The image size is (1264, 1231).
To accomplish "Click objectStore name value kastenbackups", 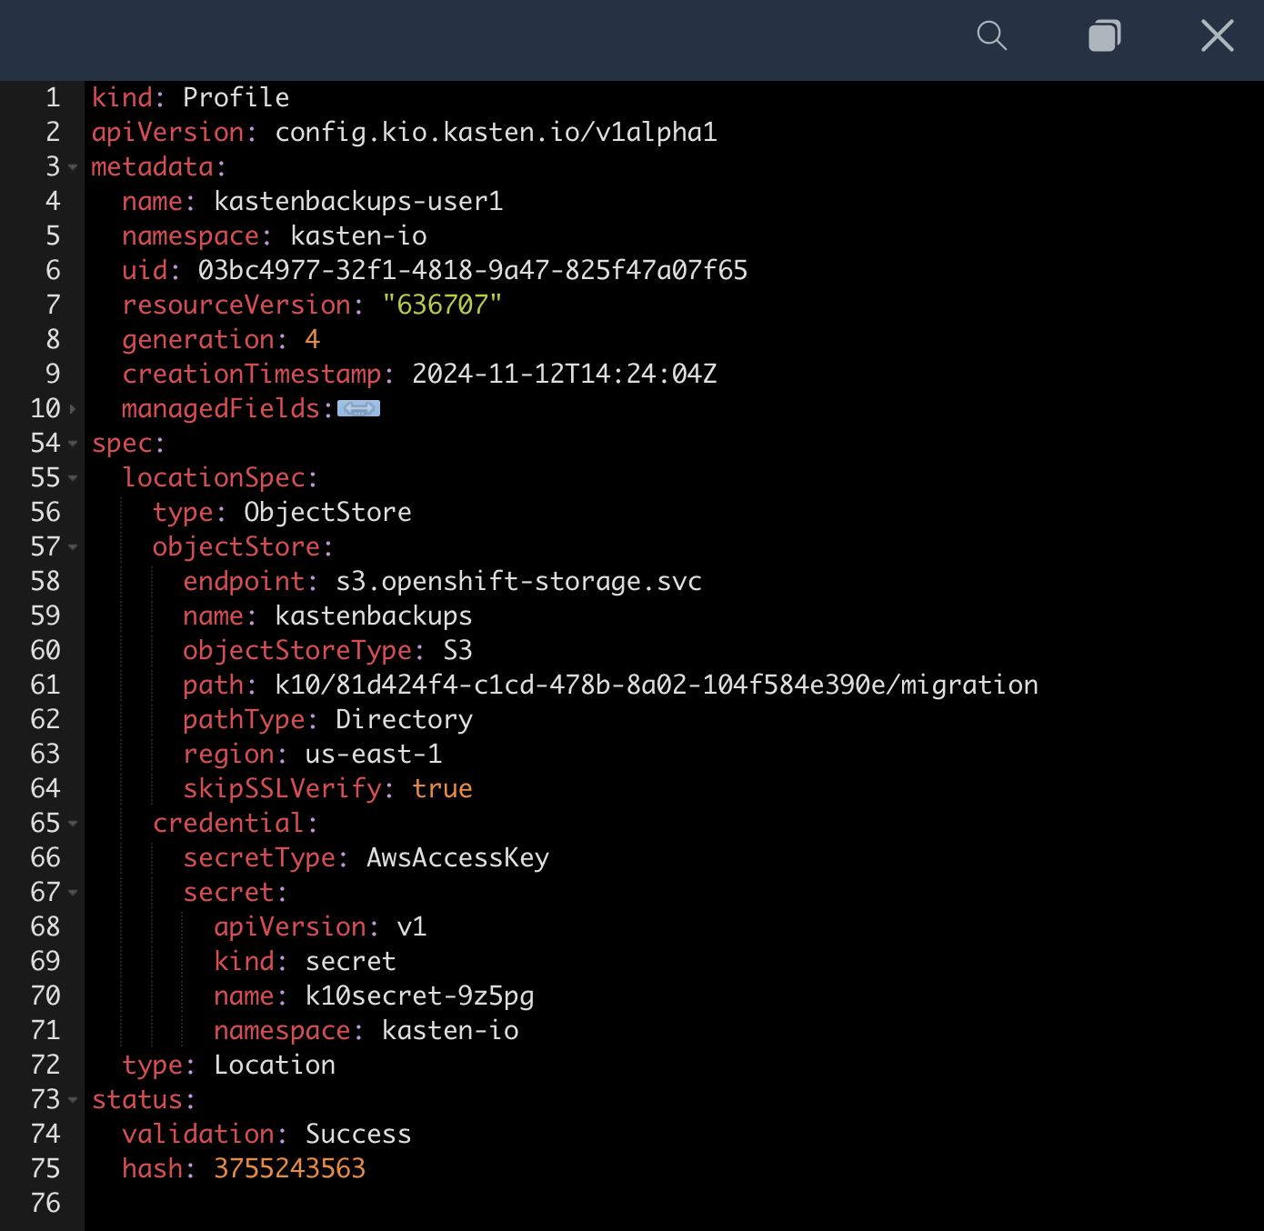I will [x=374, y=615].
